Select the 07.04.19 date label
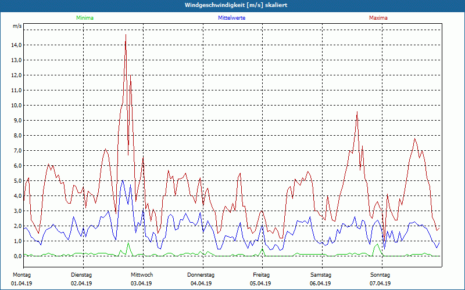 (381, 284)
